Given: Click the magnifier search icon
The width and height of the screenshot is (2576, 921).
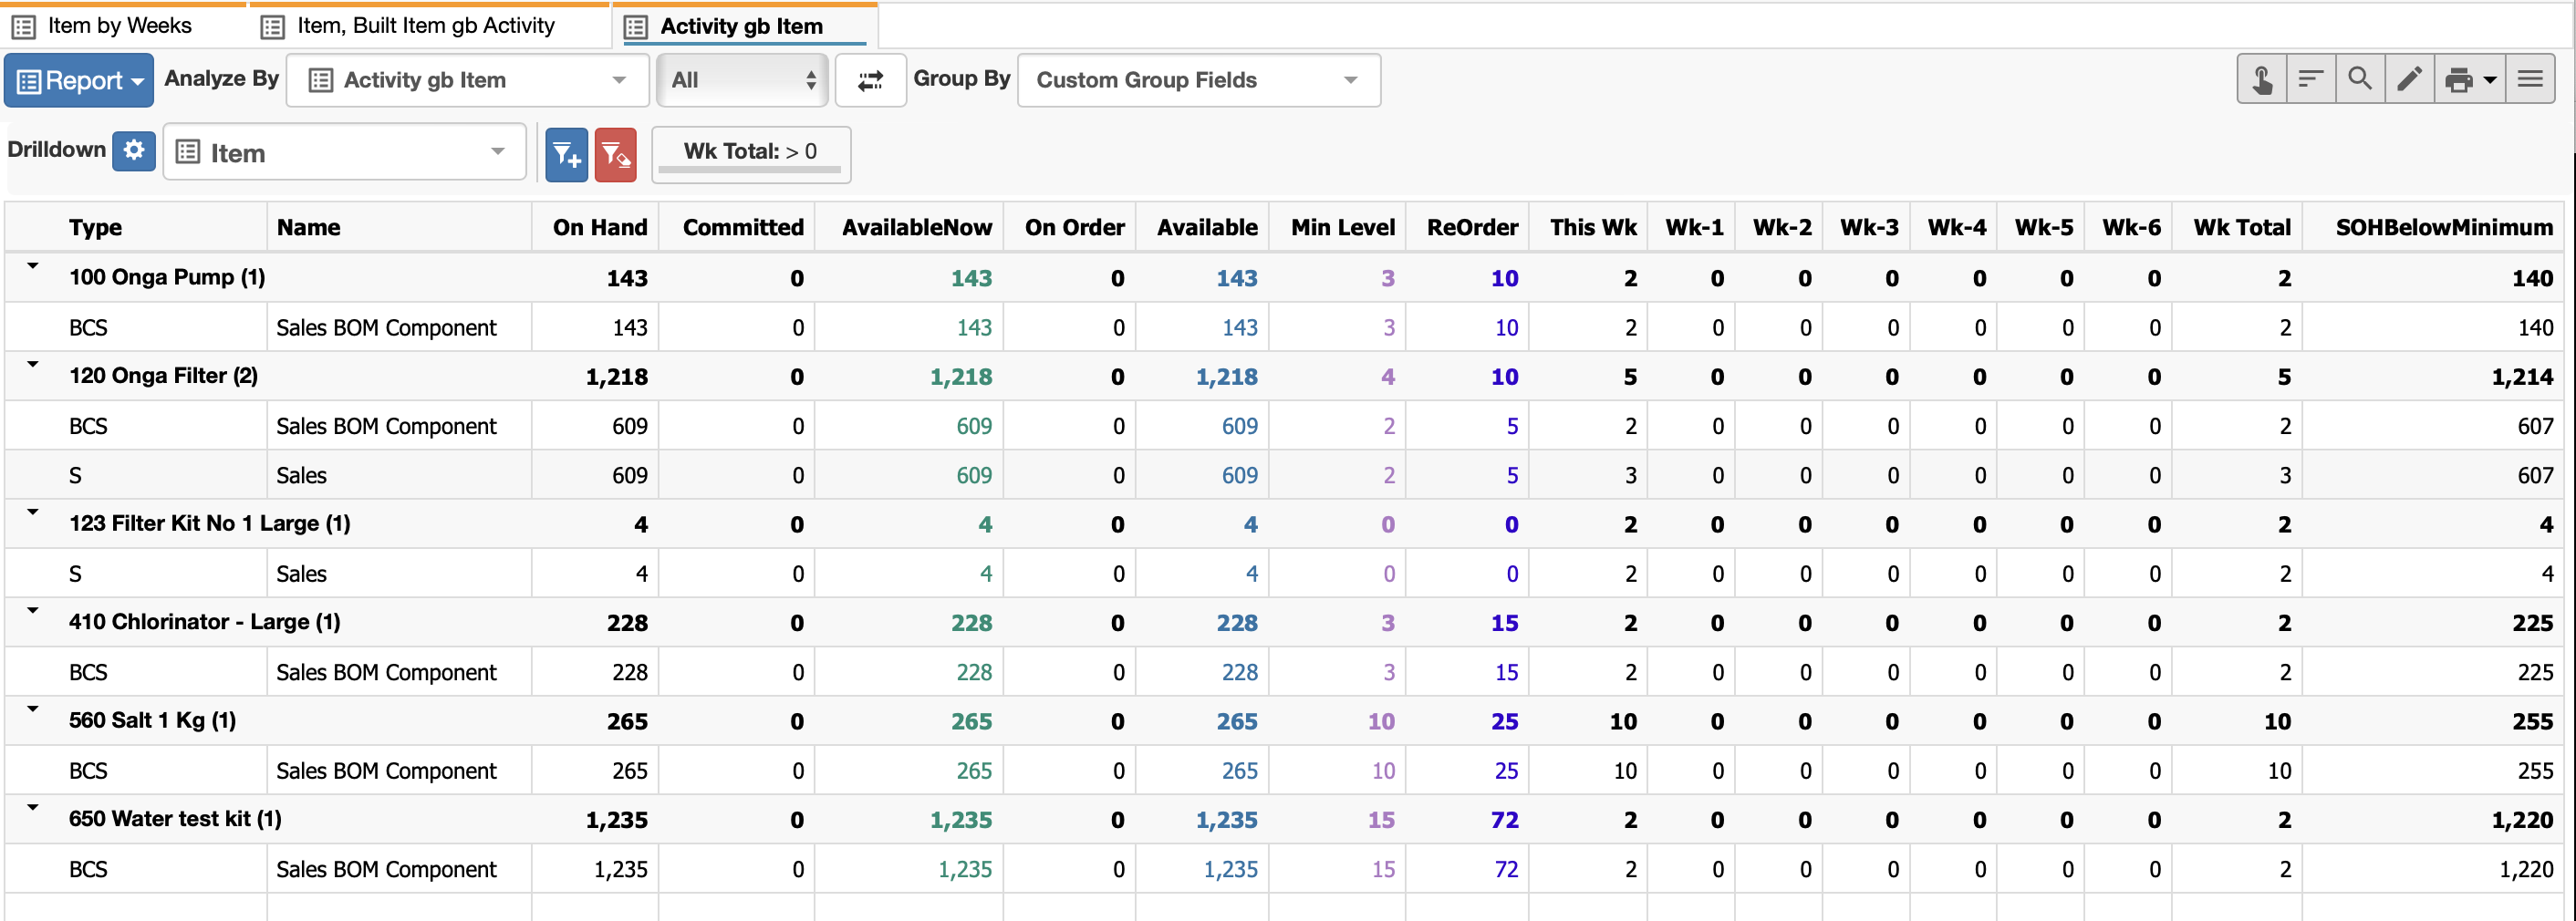Looking at the screenshot, I should pyautogui.click(x=2360, y=79).
